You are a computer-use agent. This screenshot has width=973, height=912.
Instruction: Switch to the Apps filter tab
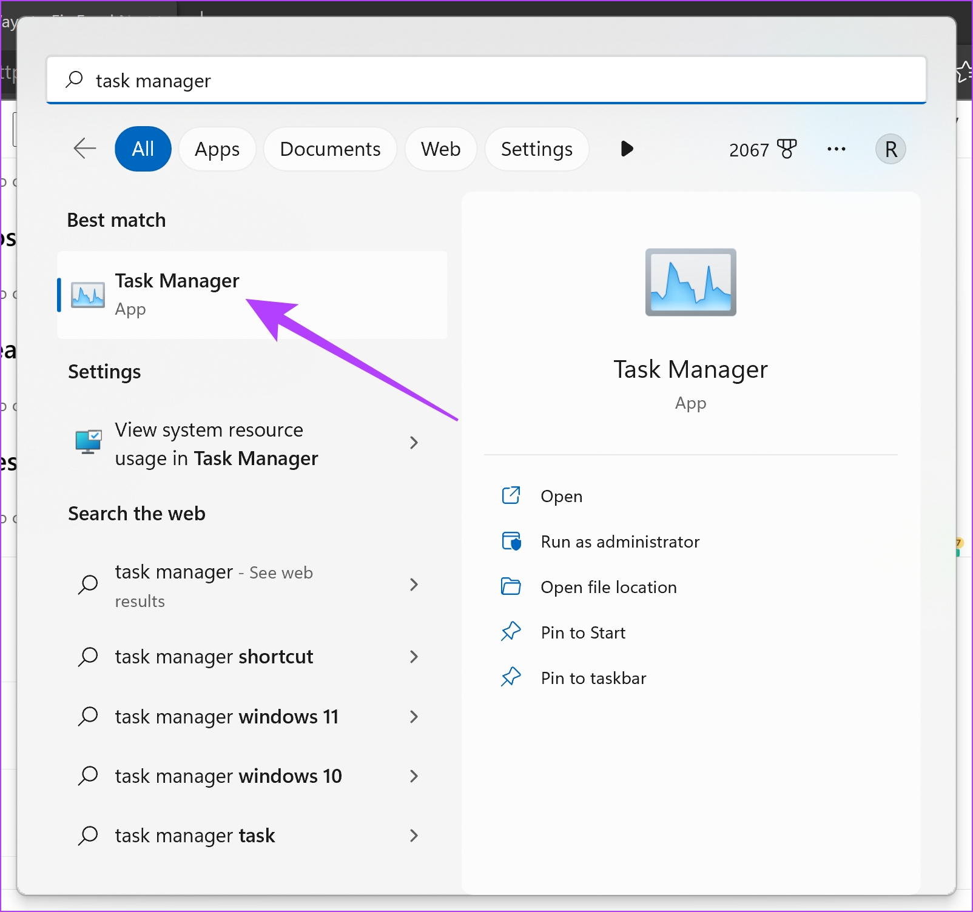pyautogui.click(x=217, y=149)
